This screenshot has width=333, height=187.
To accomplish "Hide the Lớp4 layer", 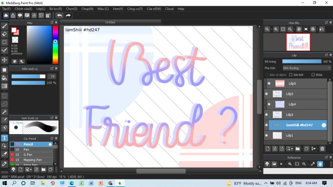I will [269, 104].
